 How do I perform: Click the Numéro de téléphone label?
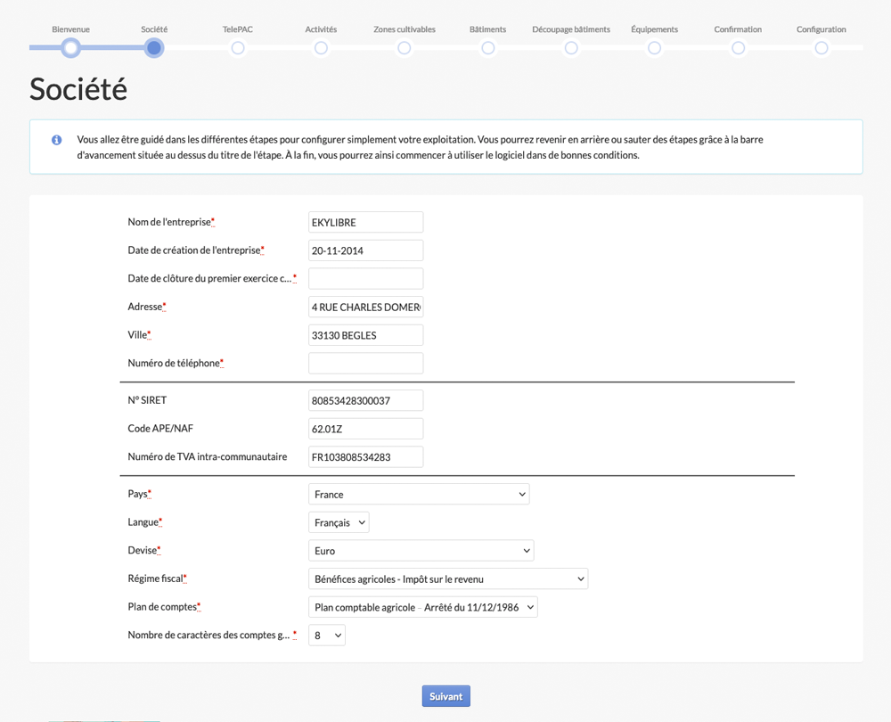pos(176,364)
